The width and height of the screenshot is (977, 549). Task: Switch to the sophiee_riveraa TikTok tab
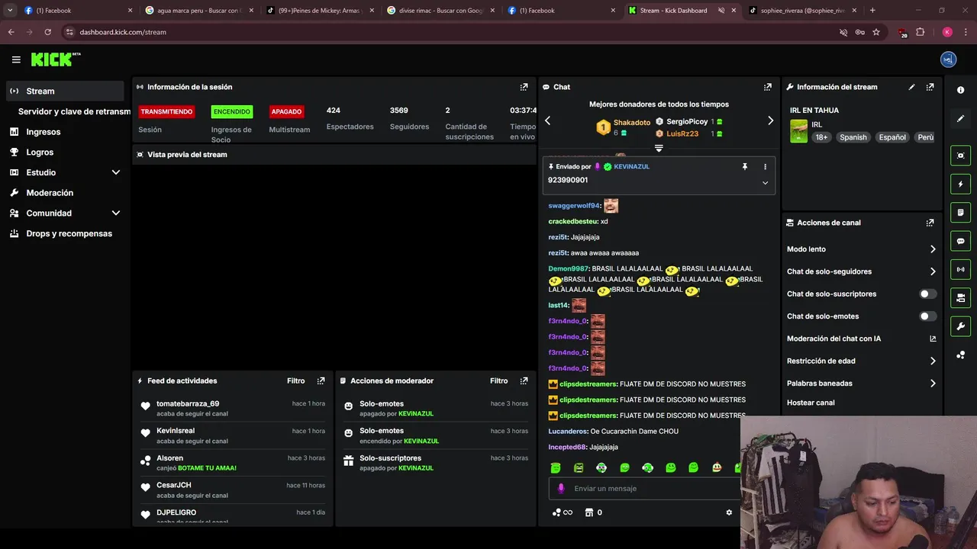801,11
